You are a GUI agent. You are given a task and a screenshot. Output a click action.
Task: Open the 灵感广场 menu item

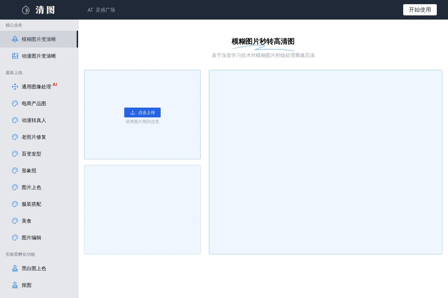[x=101, y=10]
